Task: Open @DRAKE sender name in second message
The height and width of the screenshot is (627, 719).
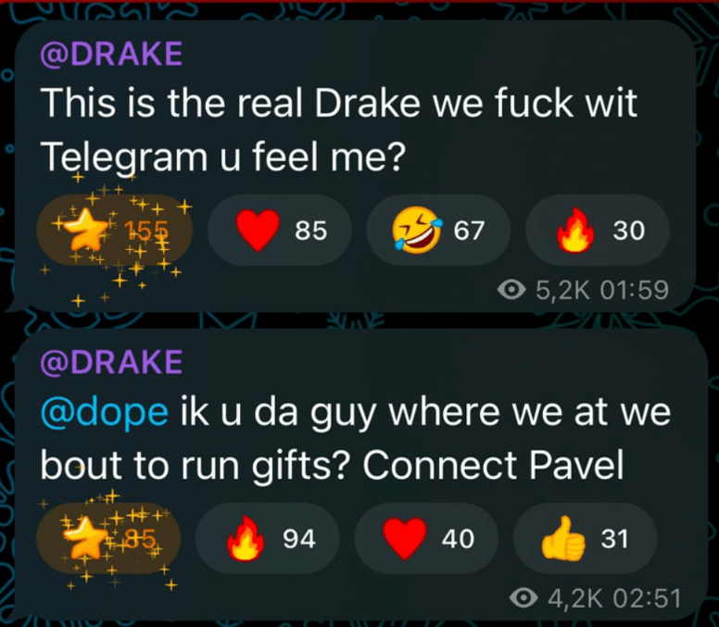Action: click(111, 362)
